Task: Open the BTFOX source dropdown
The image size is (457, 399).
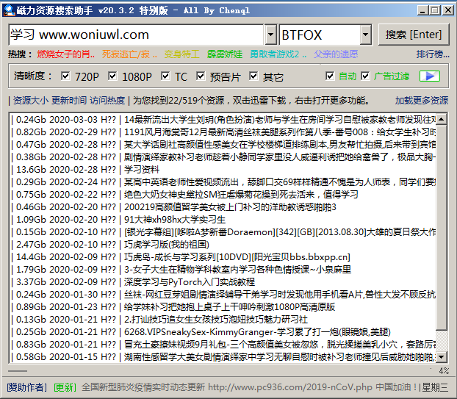Action: pos(365,35)
